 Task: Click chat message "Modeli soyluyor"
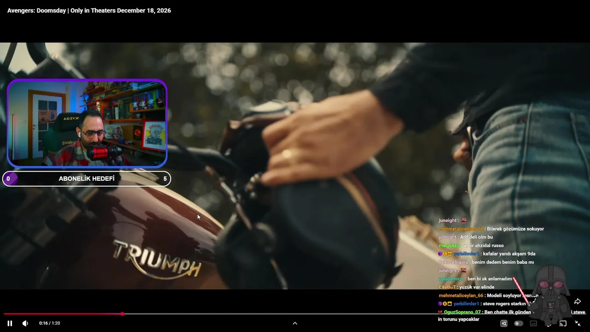click(x=504, y=296)
